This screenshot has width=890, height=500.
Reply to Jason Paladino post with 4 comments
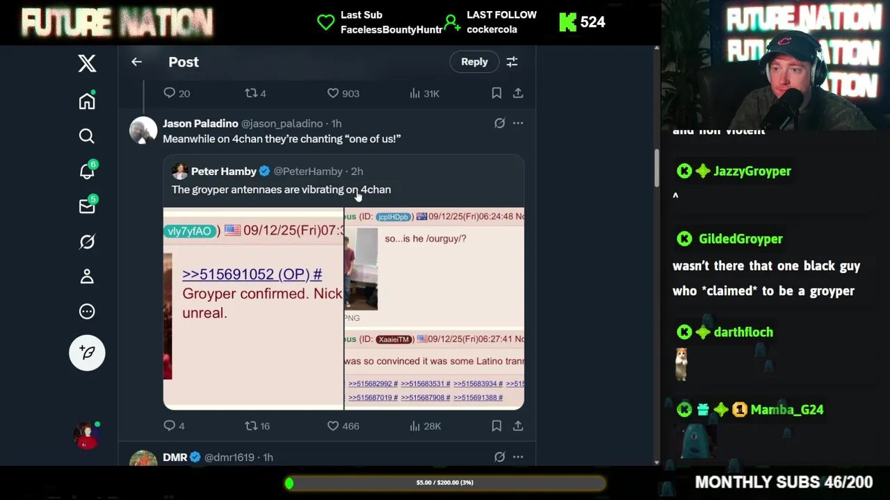(174, 426)
